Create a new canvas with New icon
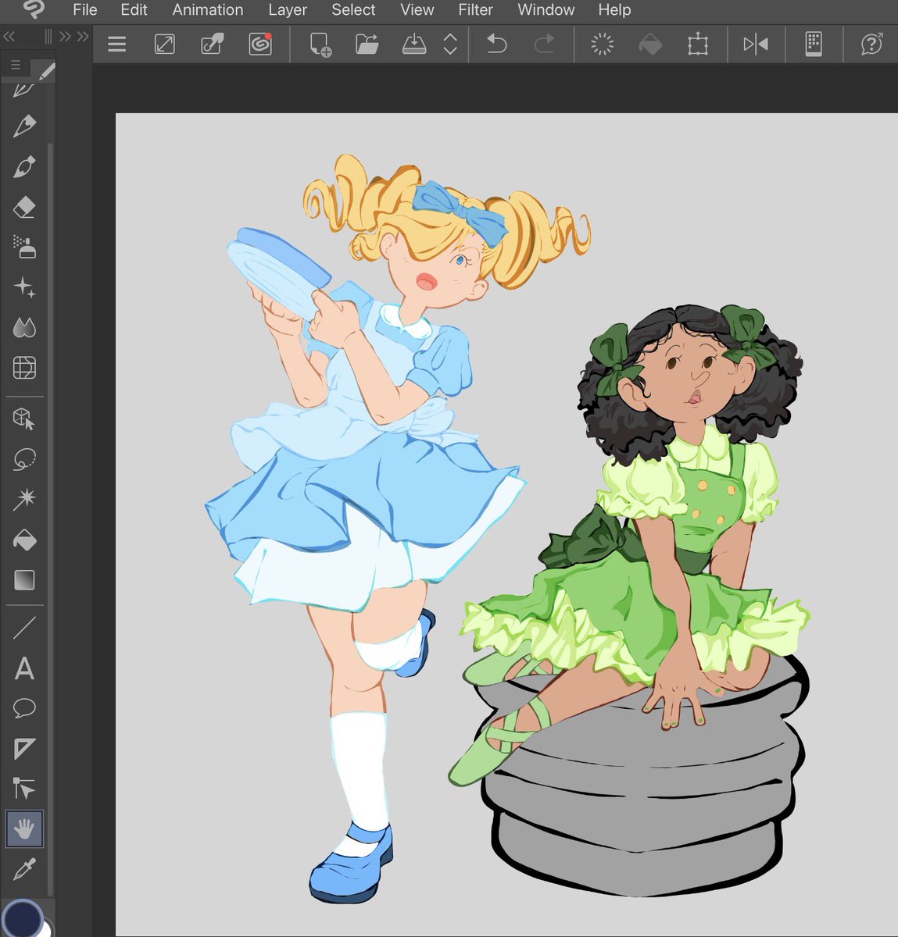 pos(320,45)
